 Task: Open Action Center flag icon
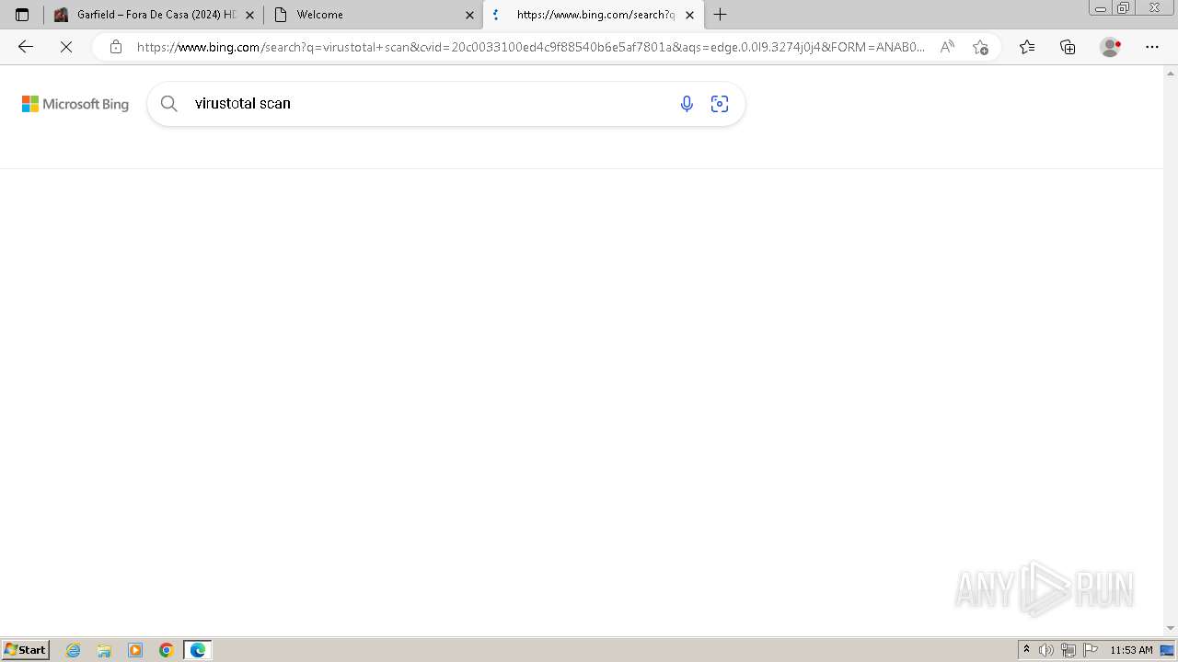tap(1091, 650)
